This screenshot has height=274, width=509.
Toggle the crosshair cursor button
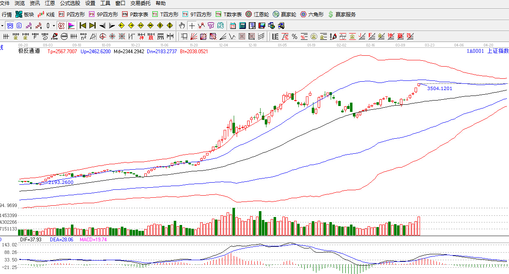(x=192, y=26)
